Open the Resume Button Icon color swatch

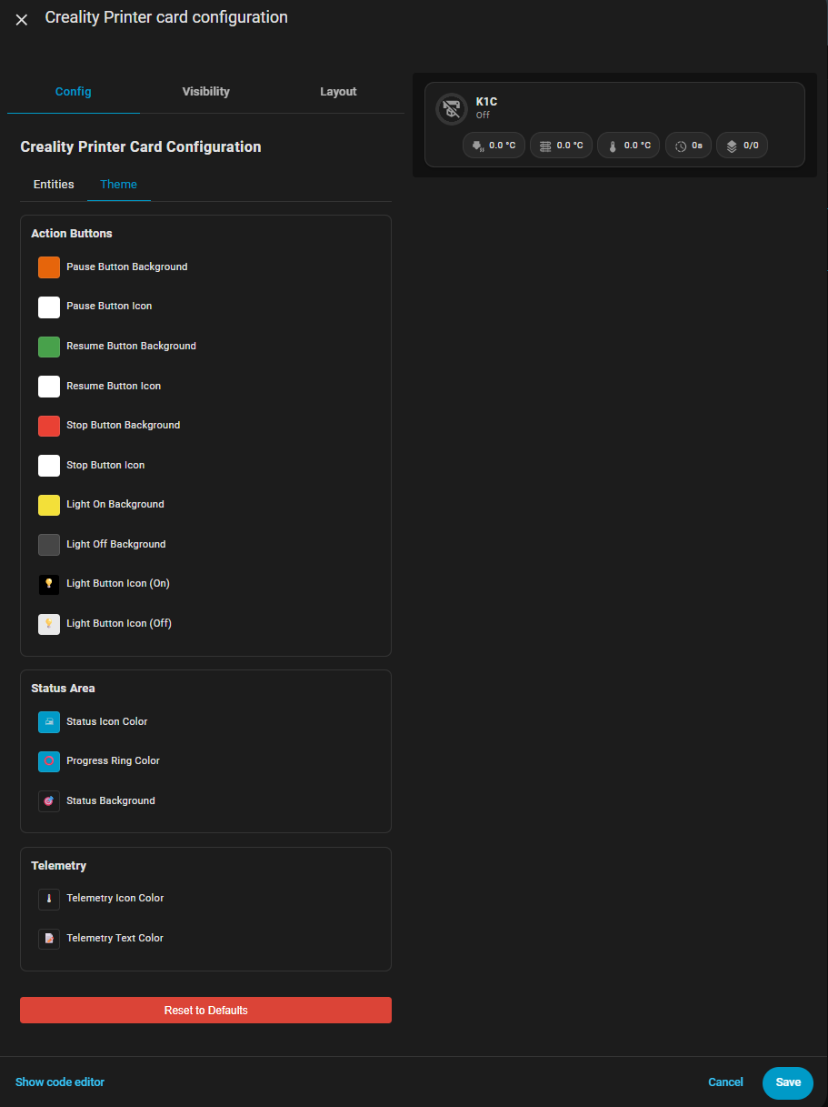49,387
